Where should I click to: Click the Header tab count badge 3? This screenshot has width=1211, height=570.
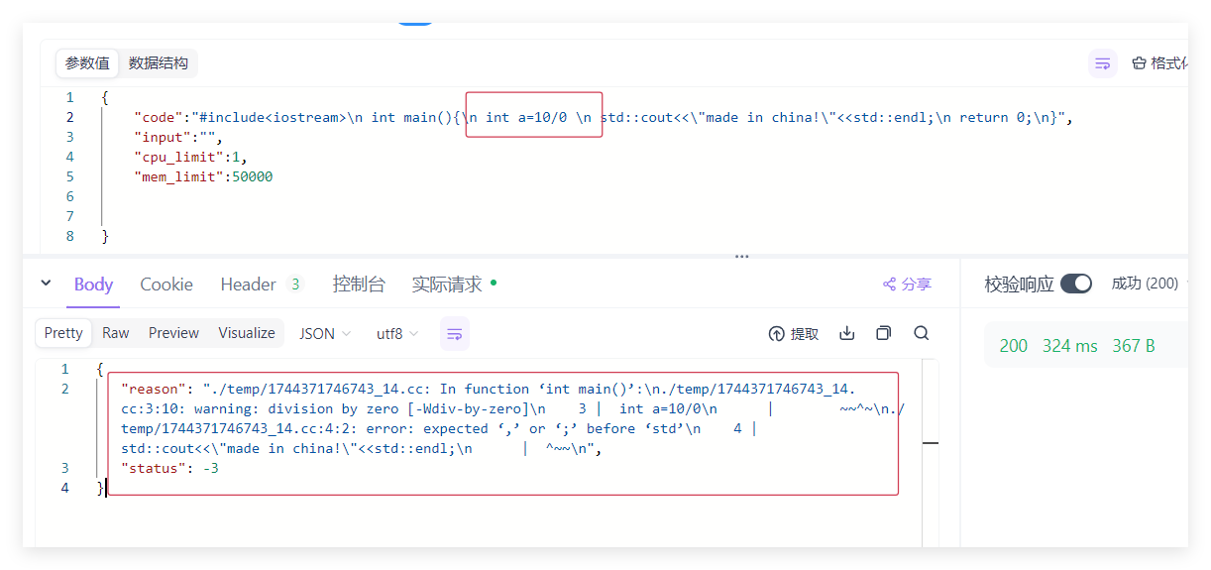294,285
